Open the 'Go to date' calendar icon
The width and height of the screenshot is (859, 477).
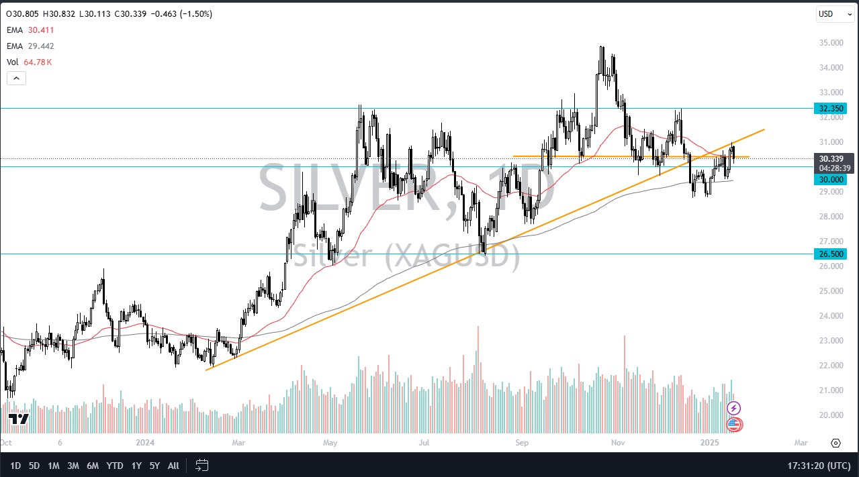(x=201, y=465)
